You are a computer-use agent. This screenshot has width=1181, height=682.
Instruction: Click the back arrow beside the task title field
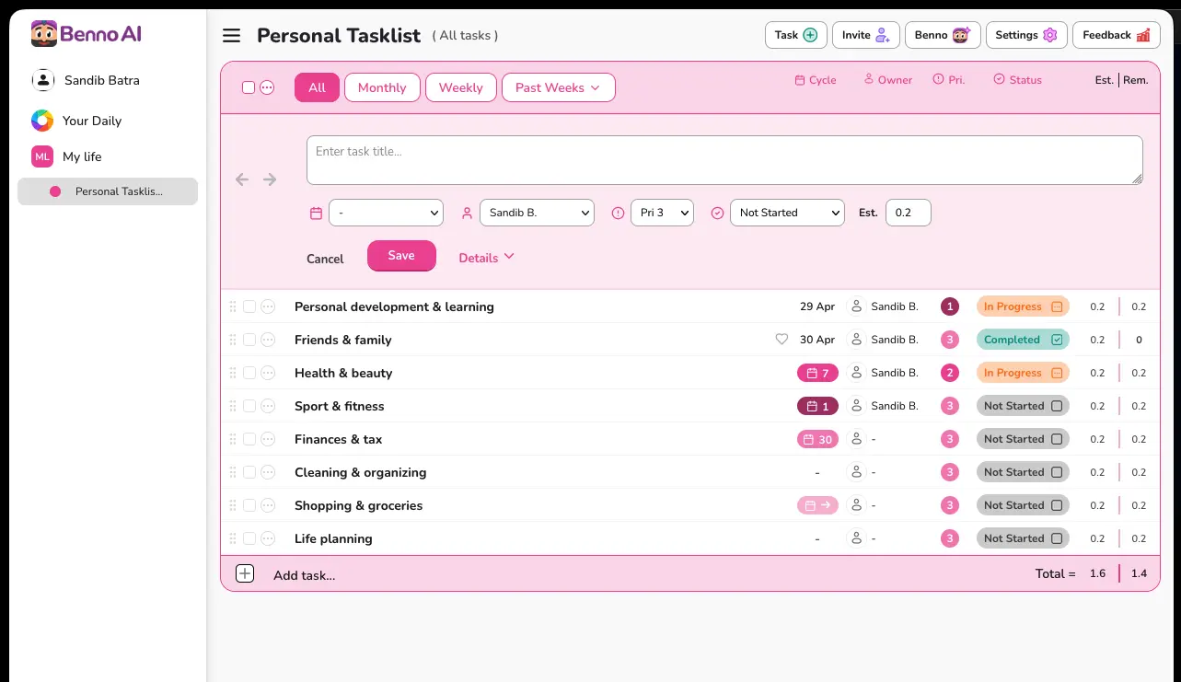pyautogui.click(x=242, y=179)
